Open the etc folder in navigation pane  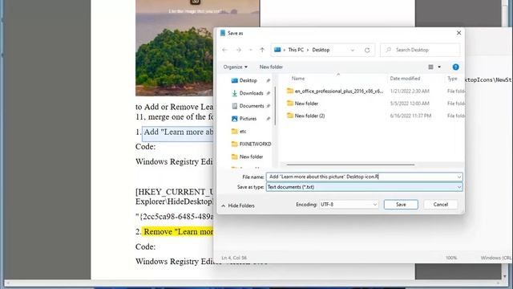[243, 132]
